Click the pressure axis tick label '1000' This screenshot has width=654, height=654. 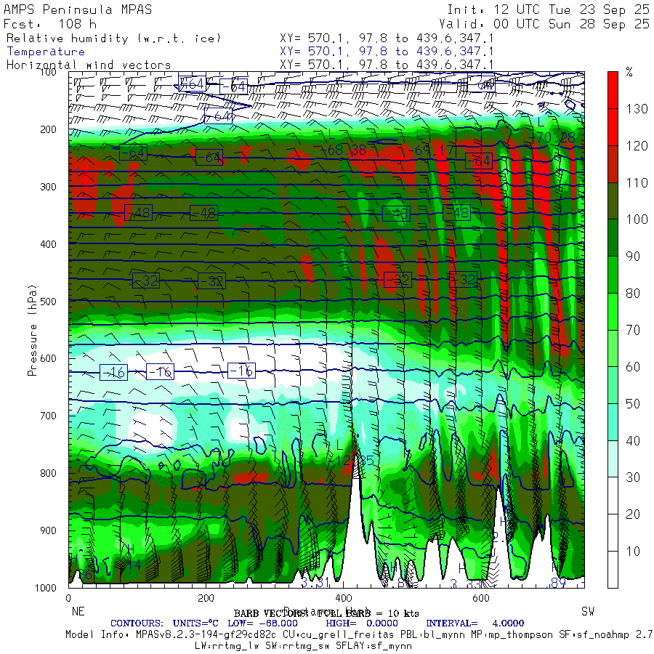46,588
